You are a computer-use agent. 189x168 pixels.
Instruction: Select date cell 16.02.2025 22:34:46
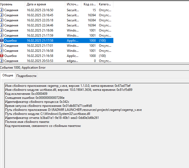coord(40,25)
